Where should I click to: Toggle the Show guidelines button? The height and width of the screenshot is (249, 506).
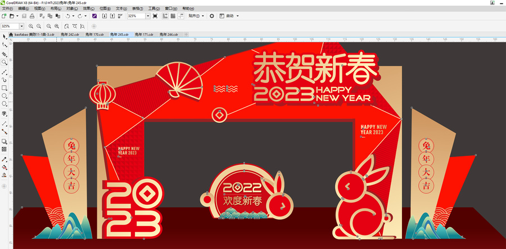pyautogui.click(x=180, y=16)
